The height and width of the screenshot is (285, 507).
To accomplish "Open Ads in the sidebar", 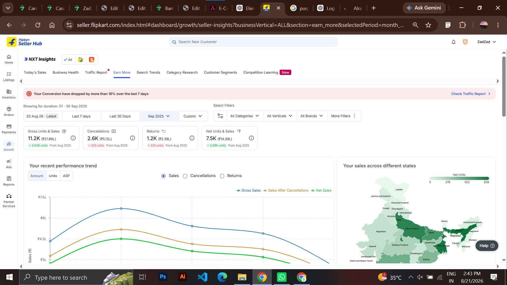I will pyautogui.click(x=9, y=164).
